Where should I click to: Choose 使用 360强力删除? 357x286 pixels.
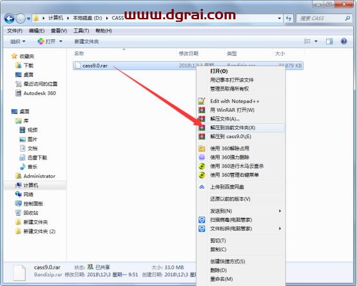(x=241, y=157)
